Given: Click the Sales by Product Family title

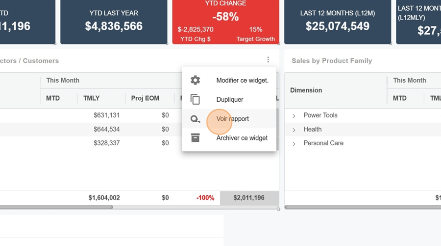Looking at the screenshot, I should (x=332, y=61).
